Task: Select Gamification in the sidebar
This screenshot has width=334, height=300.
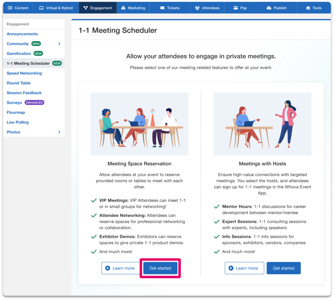Action: (19, 54)
